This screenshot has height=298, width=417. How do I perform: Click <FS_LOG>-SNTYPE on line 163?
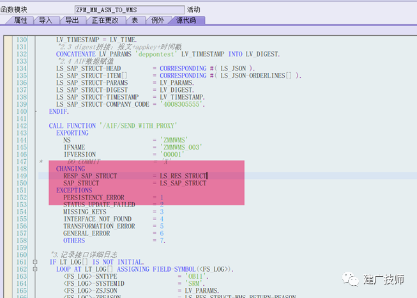pyautogui.click(x=90, y=276)
